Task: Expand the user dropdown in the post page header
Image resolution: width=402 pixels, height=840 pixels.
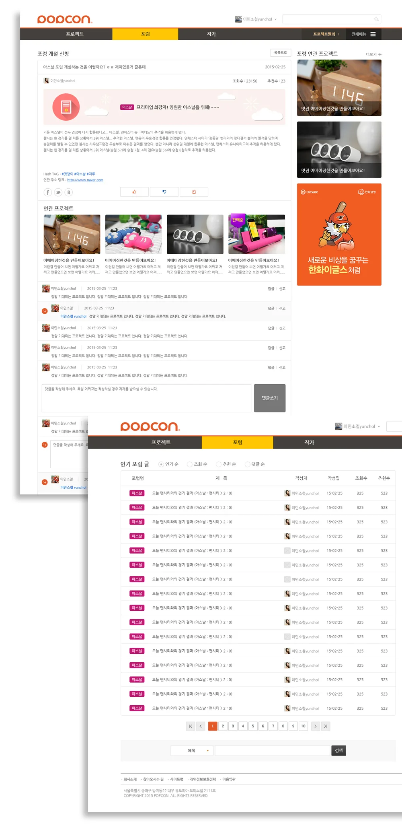Action: pyautogui.click(x=276, y=19)
